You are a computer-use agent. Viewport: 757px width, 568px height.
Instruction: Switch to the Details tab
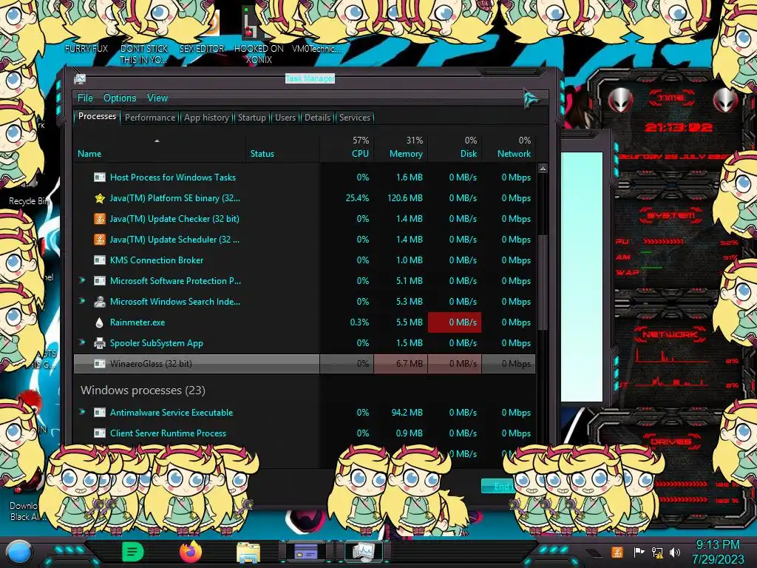pos(317,118)
